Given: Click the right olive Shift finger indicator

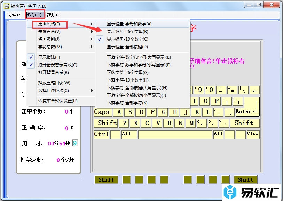Looking at the screenshot, I should (245, 179).
